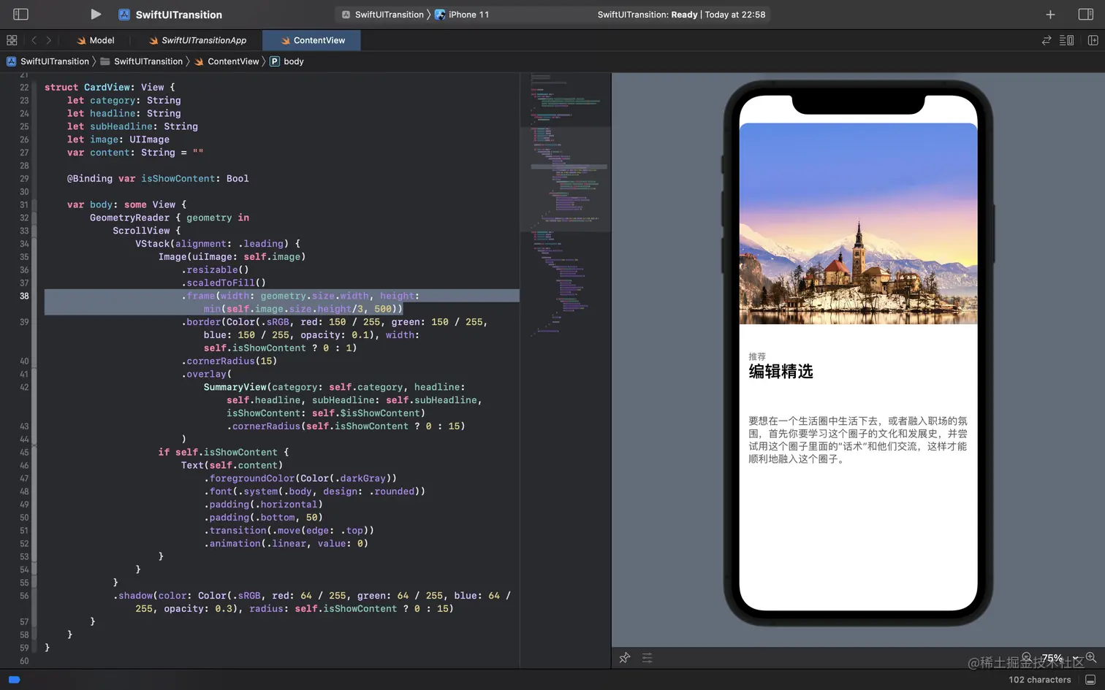
Task: Open the related items grid menu
Action: coord(12,40)
